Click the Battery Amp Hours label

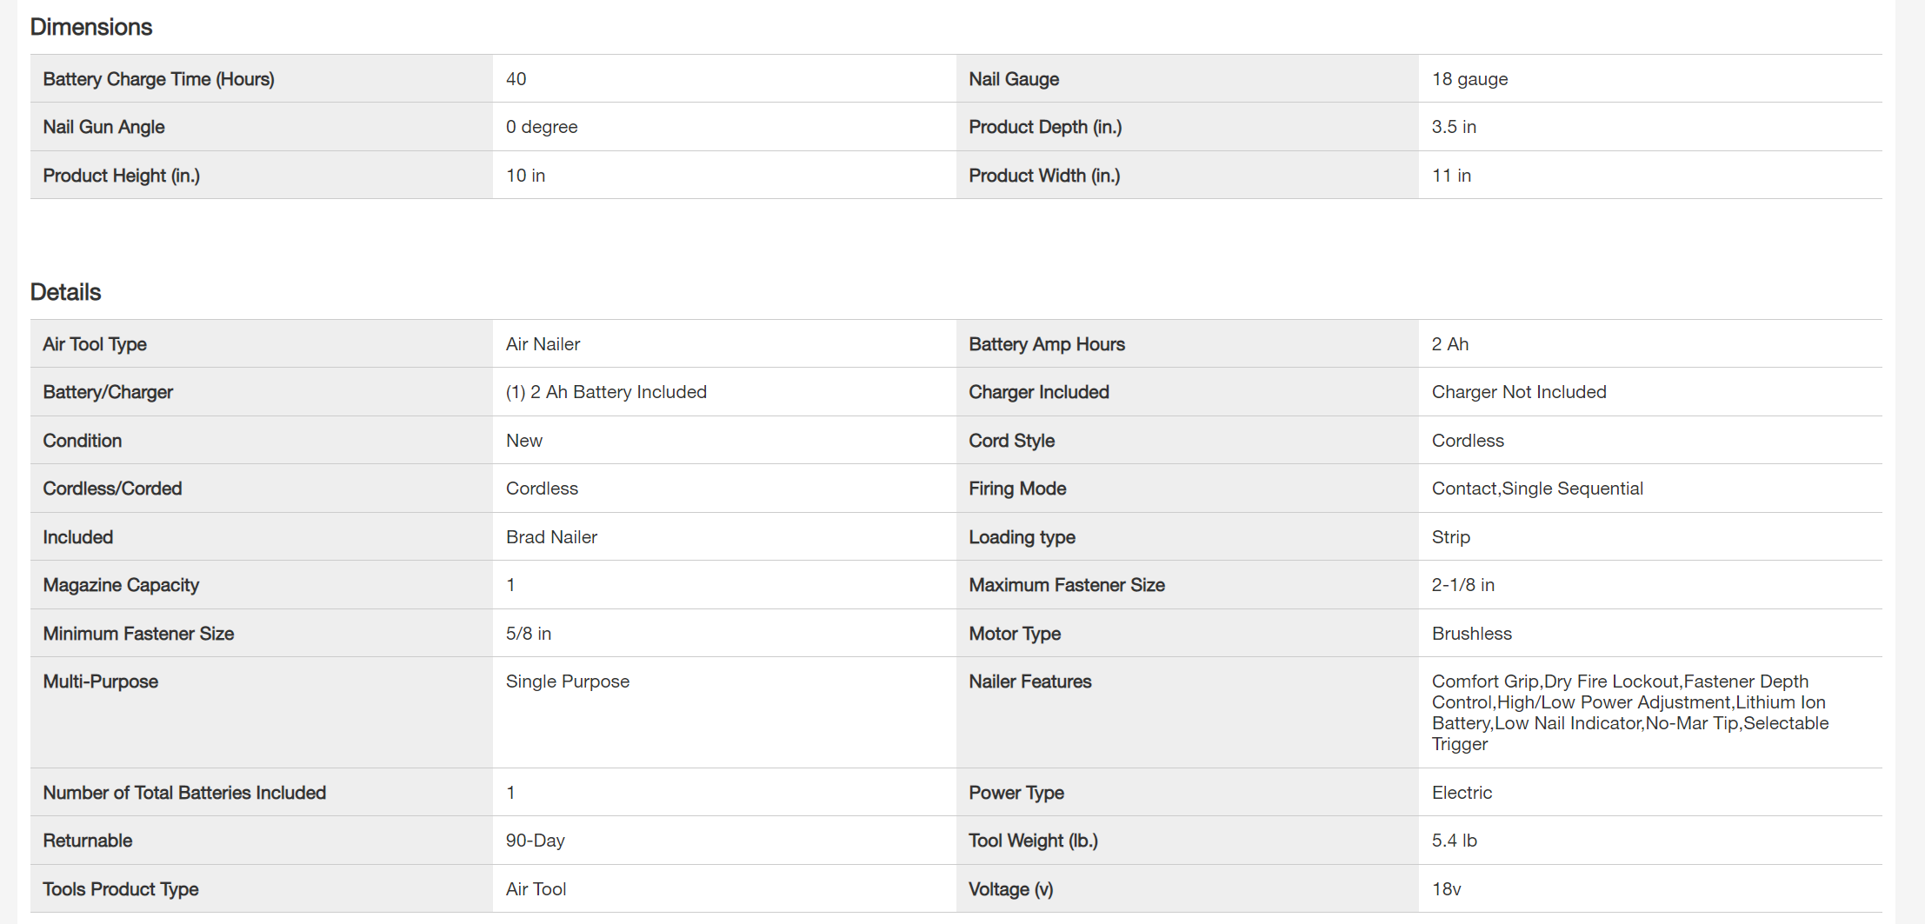(1047, 344)
